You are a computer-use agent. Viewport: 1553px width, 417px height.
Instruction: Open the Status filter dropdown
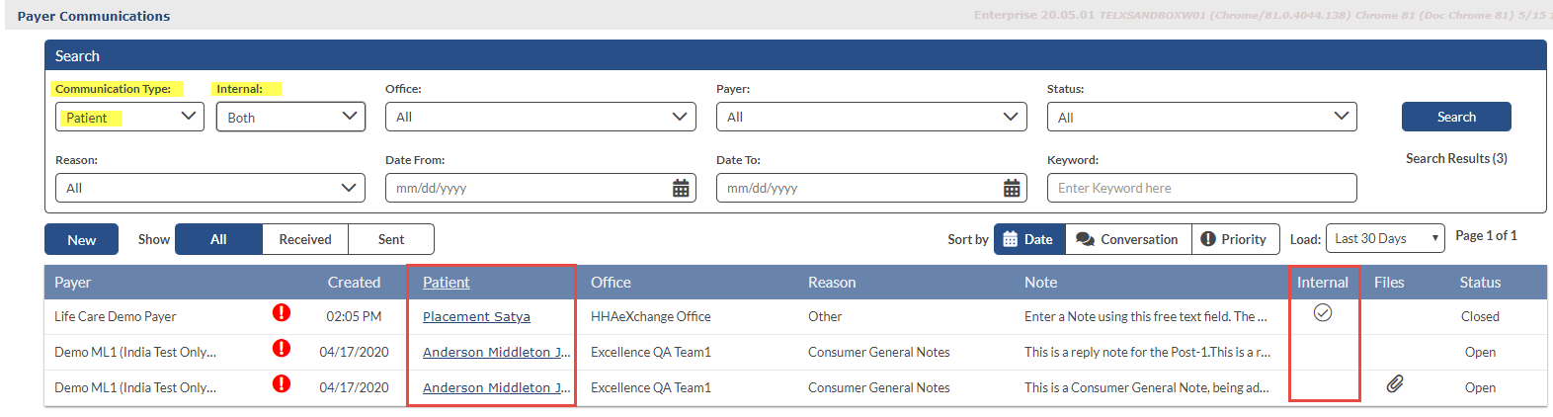click(x=1201, y=117)
